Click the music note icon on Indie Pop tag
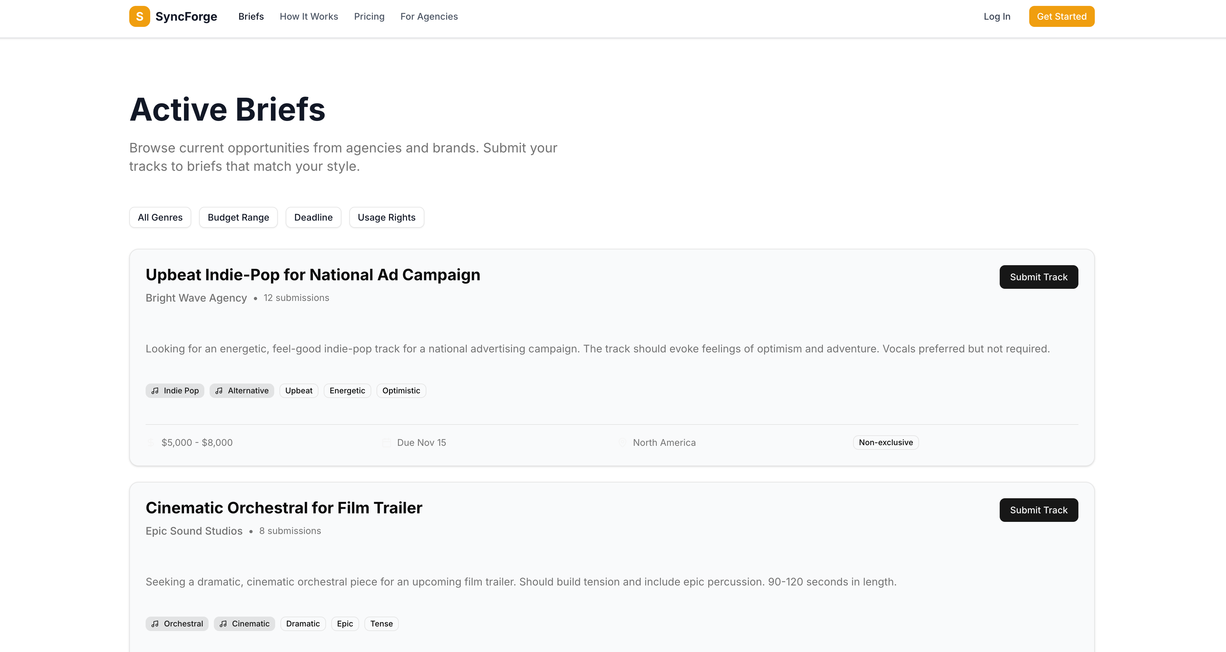The width and height of the screenshot is (1226, 652). (155, 390)
